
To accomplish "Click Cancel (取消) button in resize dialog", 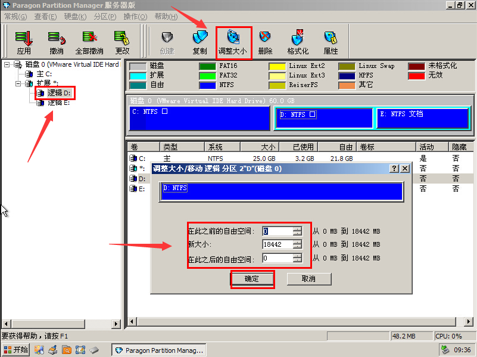I will point(309,279).
